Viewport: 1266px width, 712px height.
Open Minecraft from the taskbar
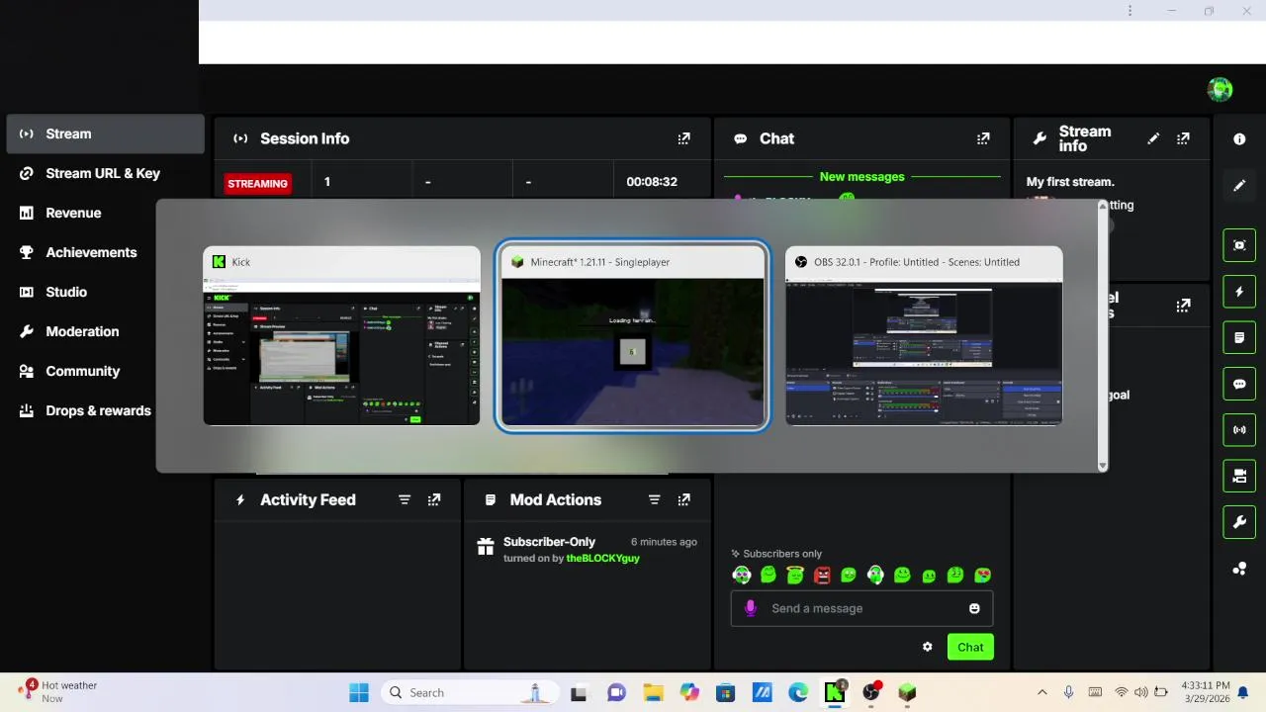coord(907,692)
